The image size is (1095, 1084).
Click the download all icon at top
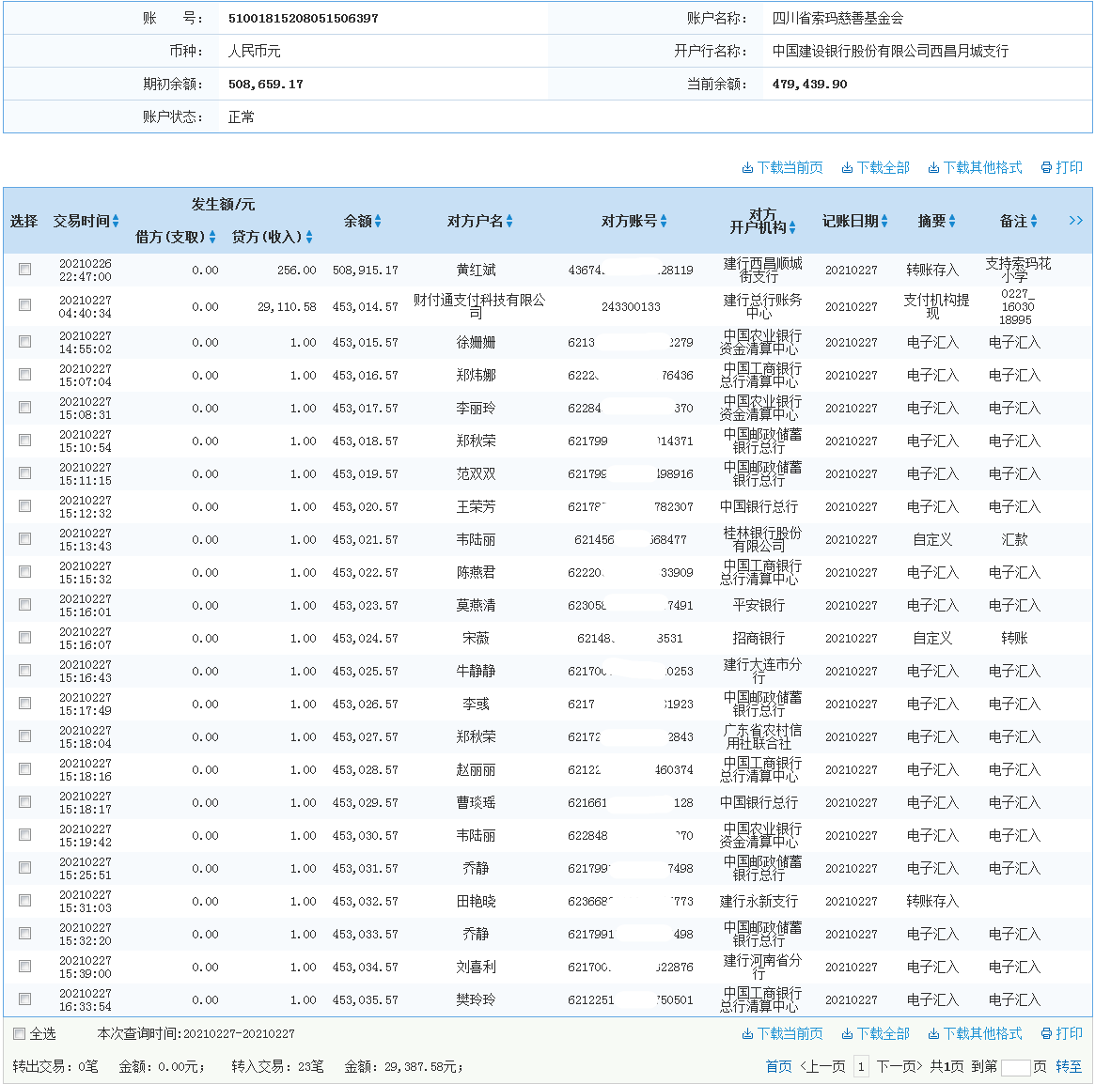pos(874,167)
